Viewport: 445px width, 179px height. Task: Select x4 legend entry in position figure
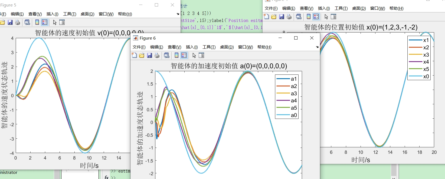point(419,62)
